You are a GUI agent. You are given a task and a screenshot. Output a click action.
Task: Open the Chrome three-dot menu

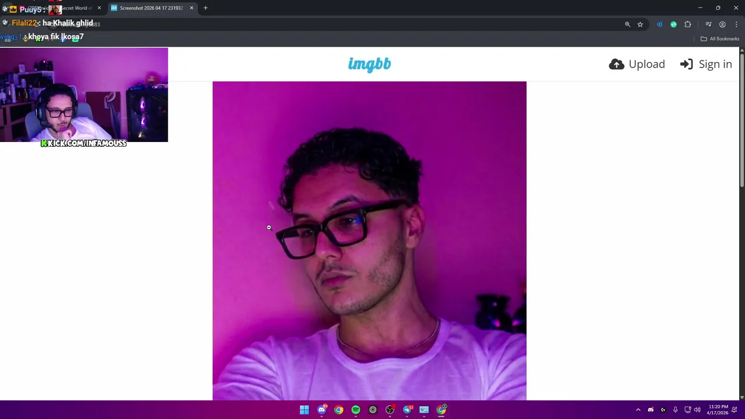coord(736,24)
